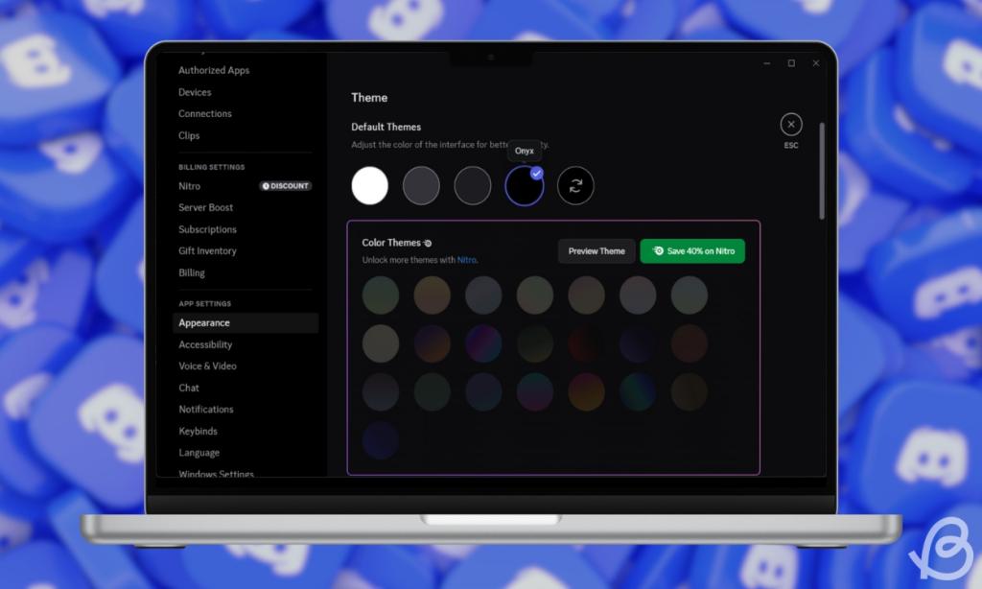Select the Ash theme circle

pyautogui.click(x=422, y=185)
